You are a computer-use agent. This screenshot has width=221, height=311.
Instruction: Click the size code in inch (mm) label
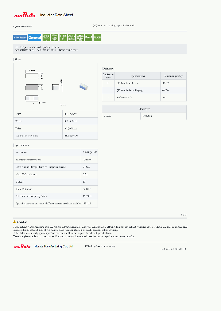[x=26, y=136]
